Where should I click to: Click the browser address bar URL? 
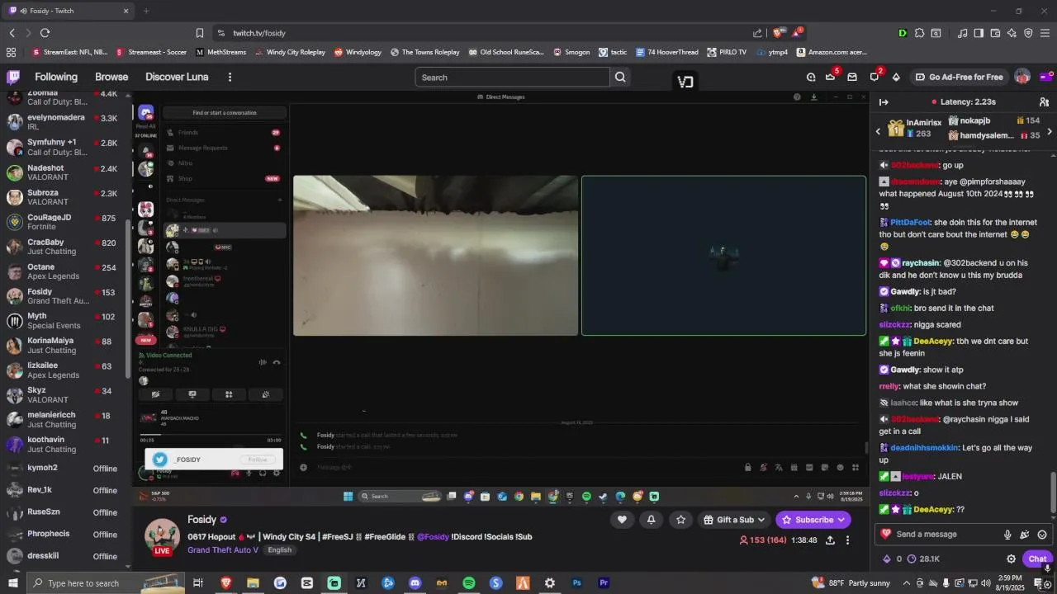pyautogui.click(x=258, y=33)
